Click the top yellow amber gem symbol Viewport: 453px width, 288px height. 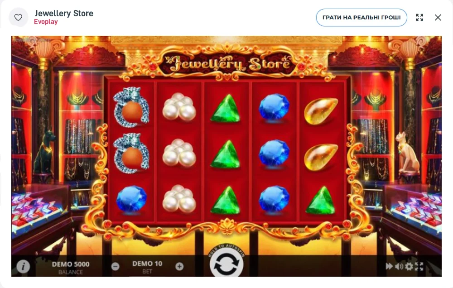[321, 111]
